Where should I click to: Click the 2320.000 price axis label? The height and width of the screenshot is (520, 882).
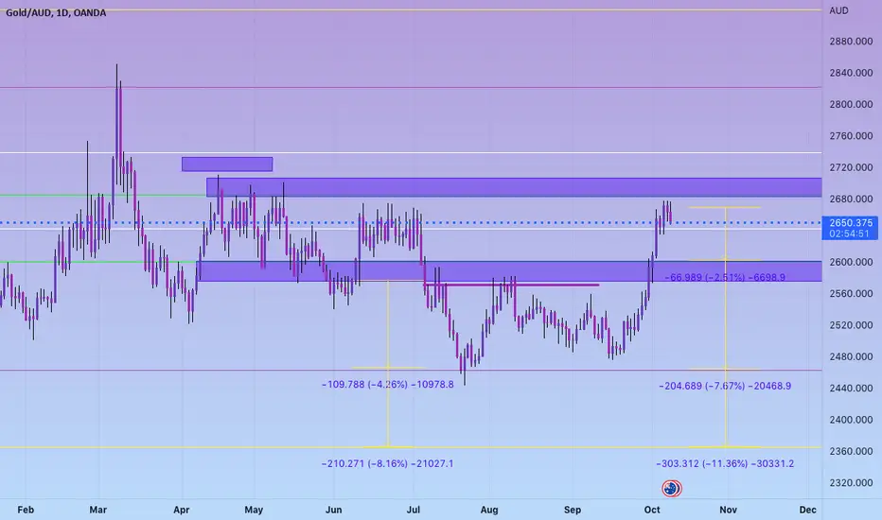(x=851, y=482)
